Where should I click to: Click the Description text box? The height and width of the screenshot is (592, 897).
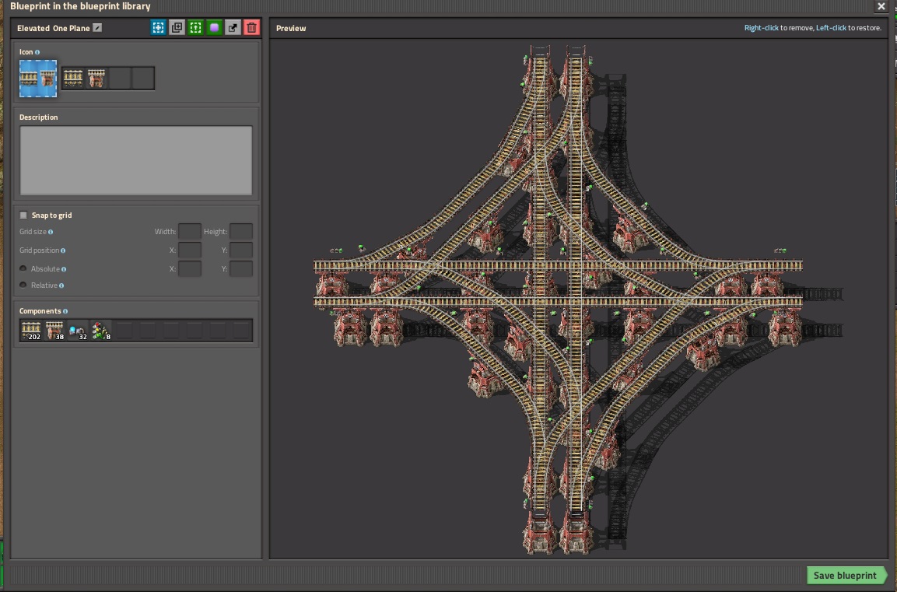(x=136, y=160)
